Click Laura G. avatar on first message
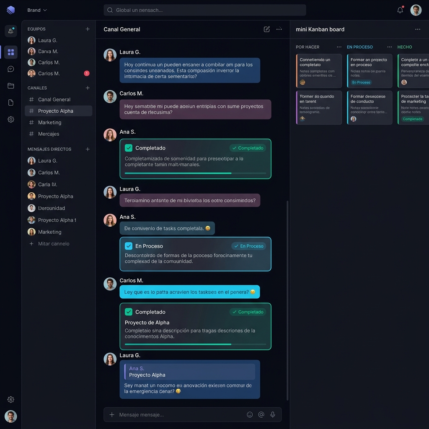 (110, 55)
